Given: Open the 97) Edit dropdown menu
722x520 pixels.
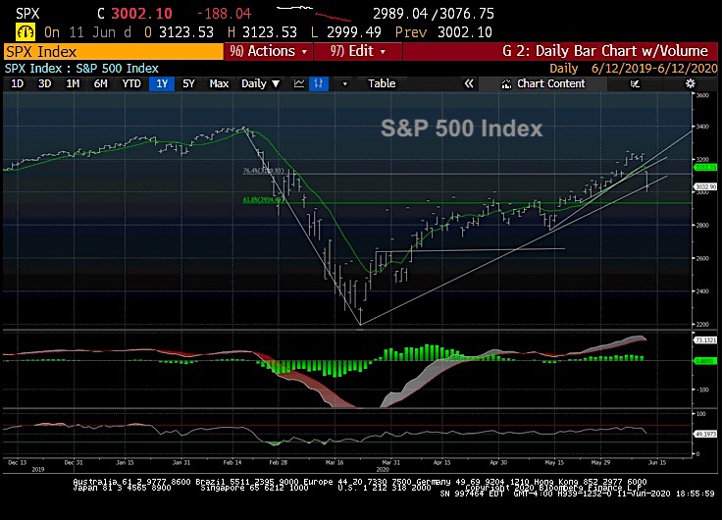Looking at the screenshot, I should coord(358,51).
